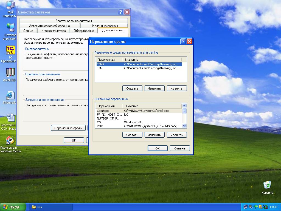Switch to the Автоматическое обновление tab
The height and width of the screenshot is (211, 281).
click(50, 26)
